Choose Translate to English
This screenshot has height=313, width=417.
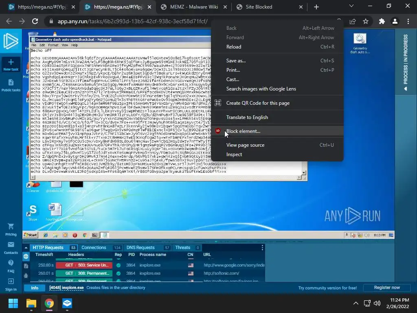point(277,117)
